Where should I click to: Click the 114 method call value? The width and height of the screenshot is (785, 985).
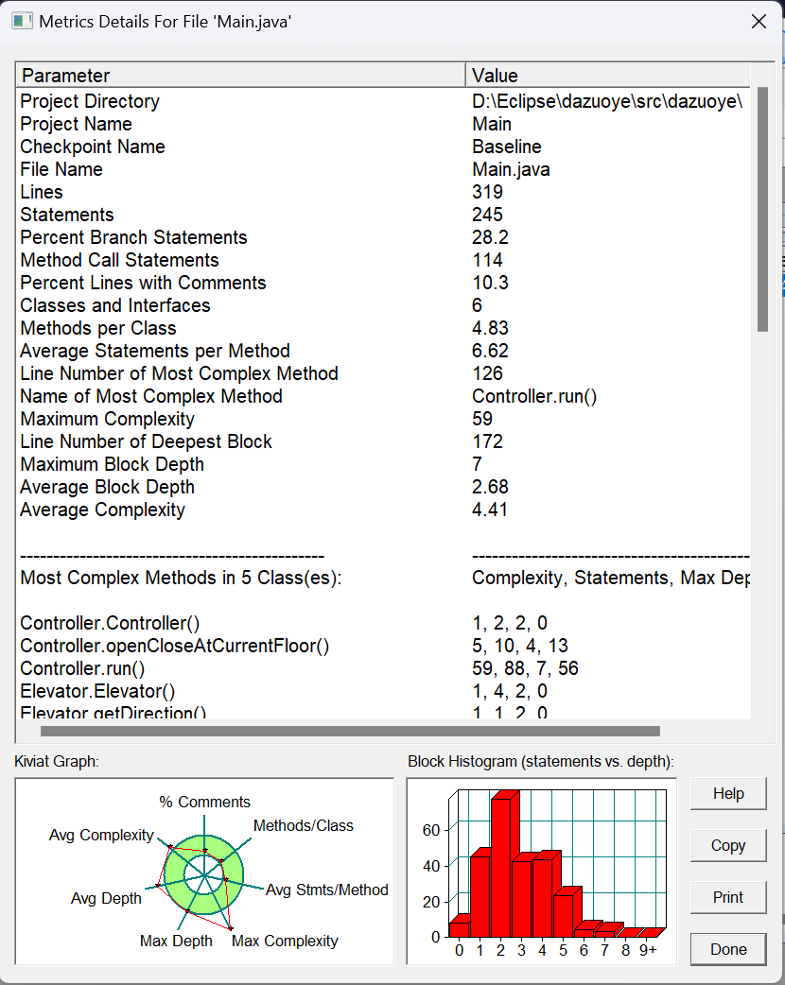click(x=487, y=259)
